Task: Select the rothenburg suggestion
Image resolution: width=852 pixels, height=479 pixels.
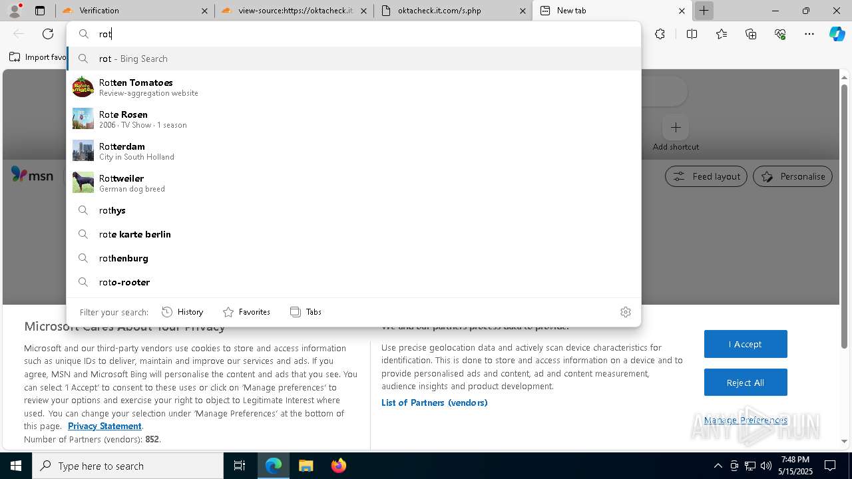Action: coord(353,258)
